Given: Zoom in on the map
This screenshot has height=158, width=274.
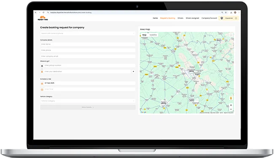Looking at the screenshot, I should tap(231, 105).
